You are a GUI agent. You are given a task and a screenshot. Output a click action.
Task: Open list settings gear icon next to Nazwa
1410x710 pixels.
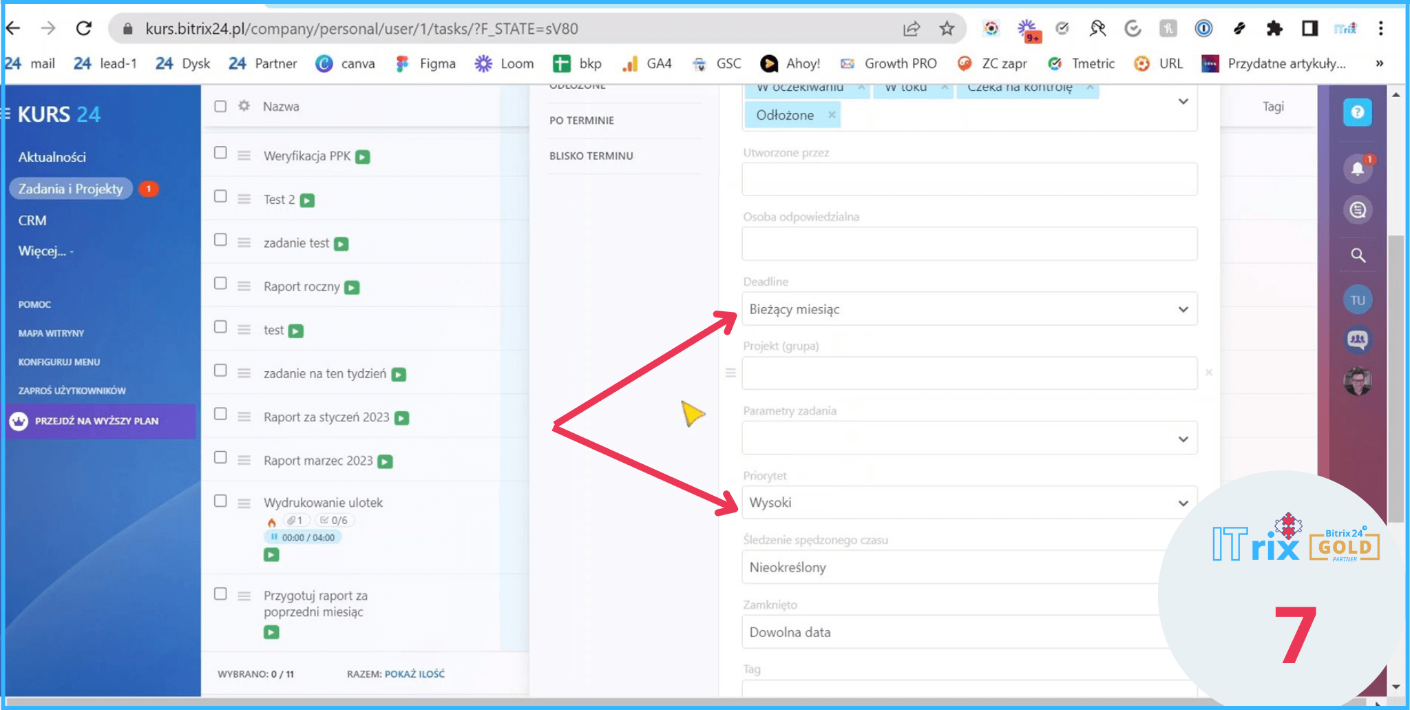(x=244, y=106)
